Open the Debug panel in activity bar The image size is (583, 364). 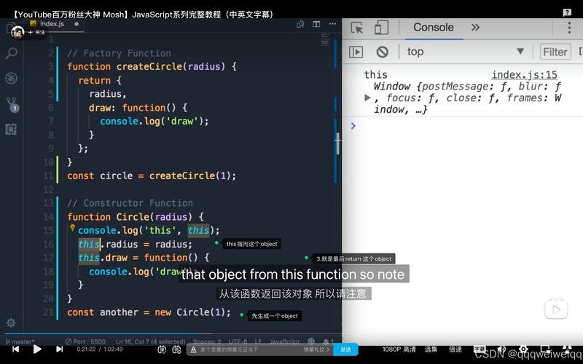(x=11, y=79)
